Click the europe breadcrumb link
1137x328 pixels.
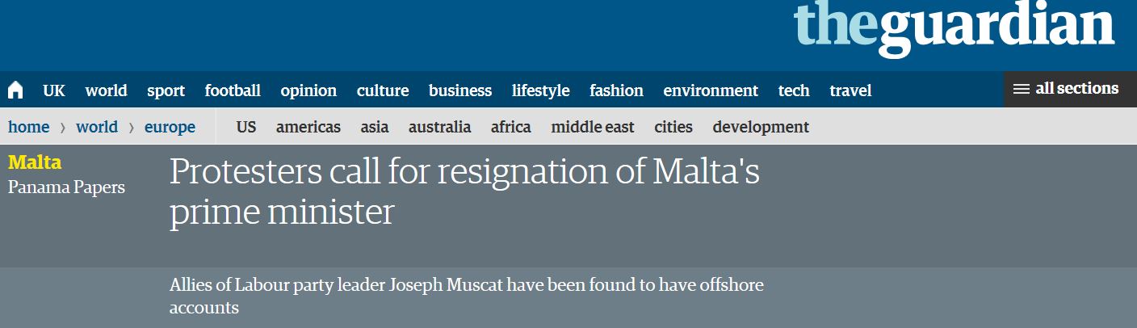point(170,127)
